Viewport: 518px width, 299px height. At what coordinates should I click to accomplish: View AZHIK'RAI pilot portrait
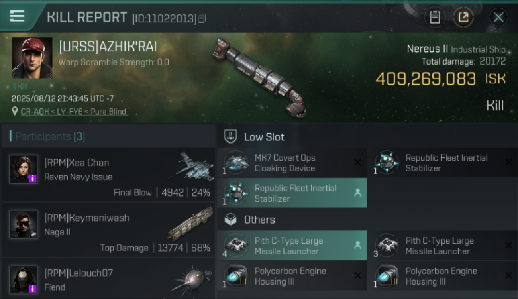32,58
